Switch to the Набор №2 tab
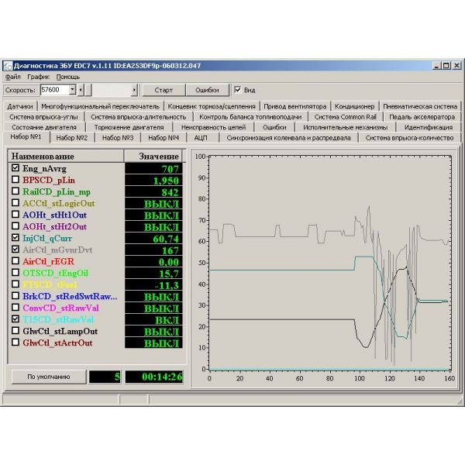465x465 pixels. click(71, 138)
